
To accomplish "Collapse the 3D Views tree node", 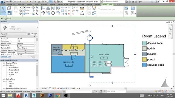I will 4,82.
